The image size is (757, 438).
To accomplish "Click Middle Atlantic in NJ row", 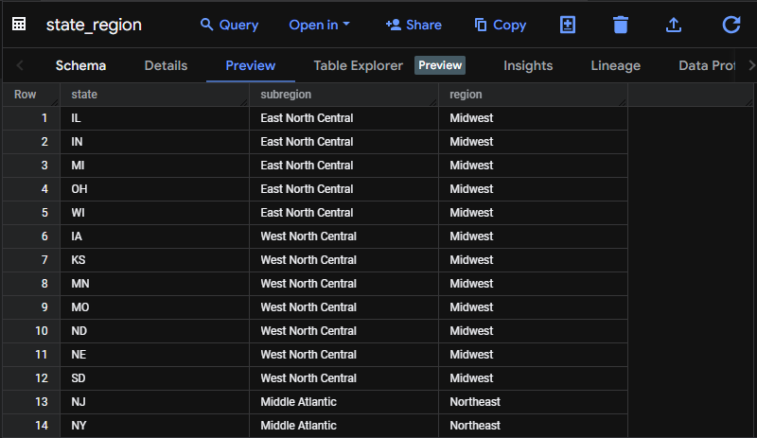I will coord(298,402).
